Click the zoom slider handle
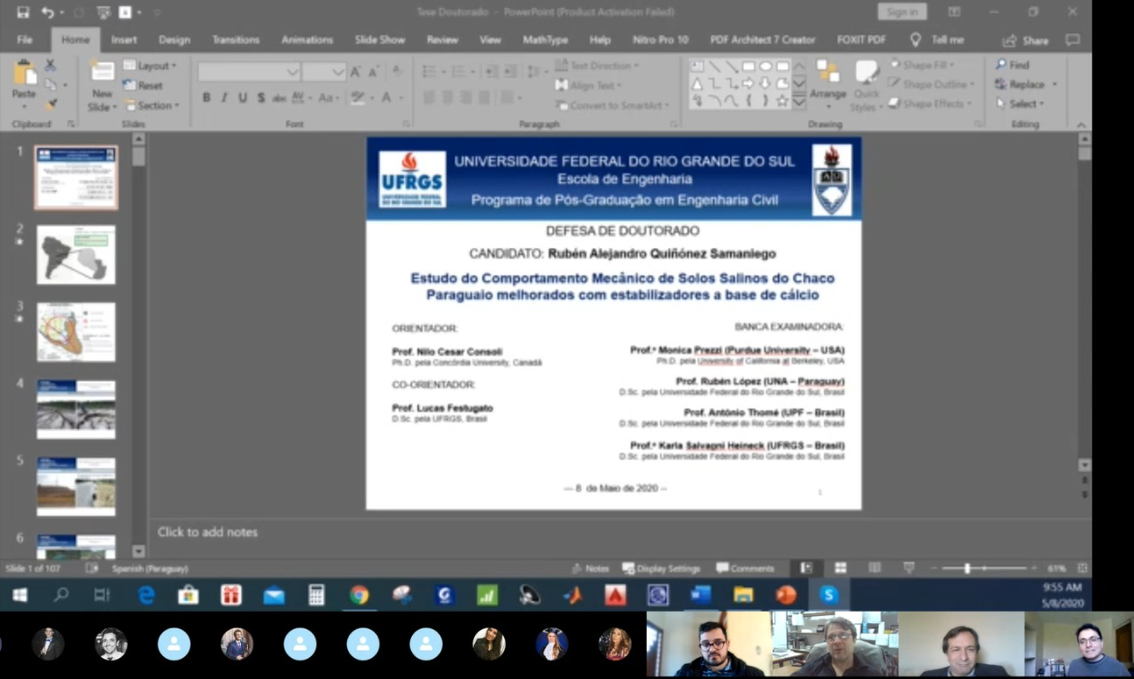Image resolution: width=1134 pixels, height=679 pixels. coord(967,568)
